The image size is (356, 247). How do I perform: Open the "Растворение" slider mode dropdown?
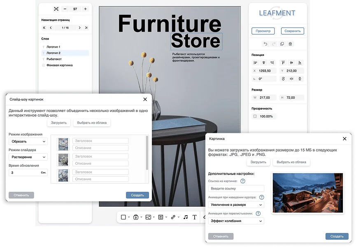click(28, 157)
